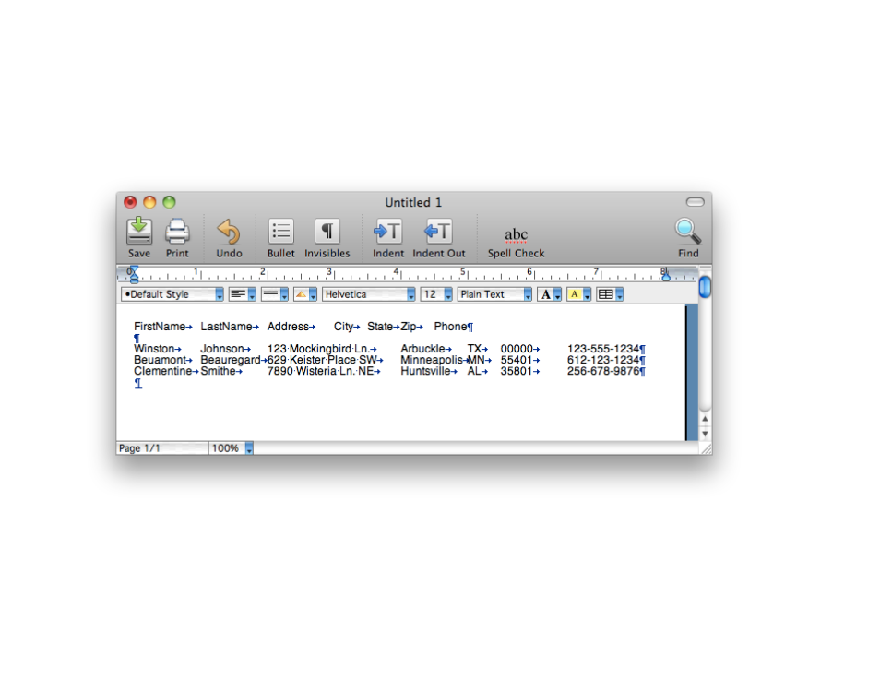This screenshot has width=880, height=680.
Task: Click the Indent icon
Action: click(387, 232)
